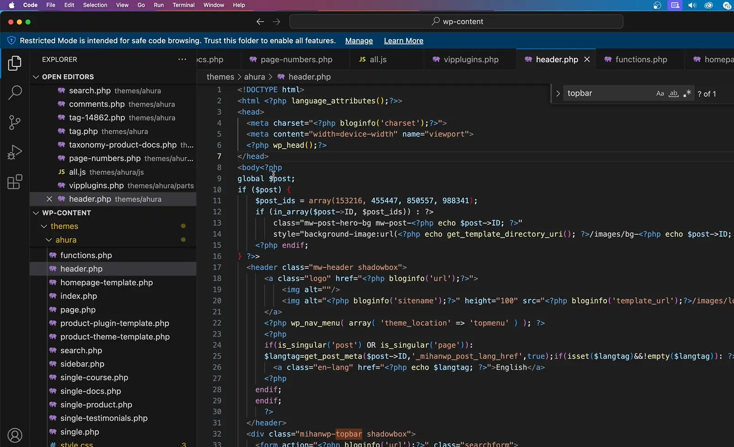Viewport: 734px width, 447px height.
Task: Click the Explorer icon in activity bar
Action: (x=15, y=64)
